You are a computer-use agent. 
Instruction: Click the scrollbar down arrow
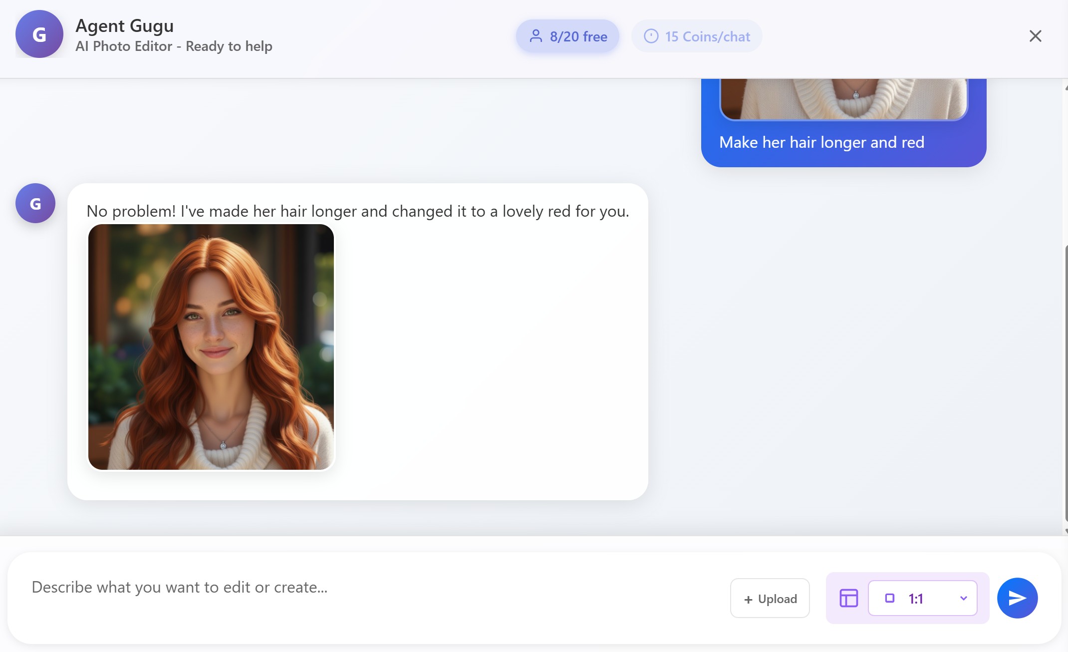[x=1066, y=531]
